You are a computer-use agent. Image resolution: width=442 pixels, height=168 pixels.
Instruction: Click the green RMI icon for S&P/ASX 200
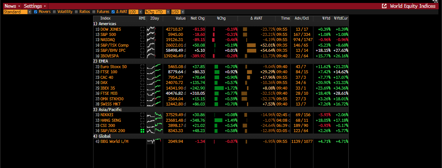pyautogui.click(x=142, y=131)
